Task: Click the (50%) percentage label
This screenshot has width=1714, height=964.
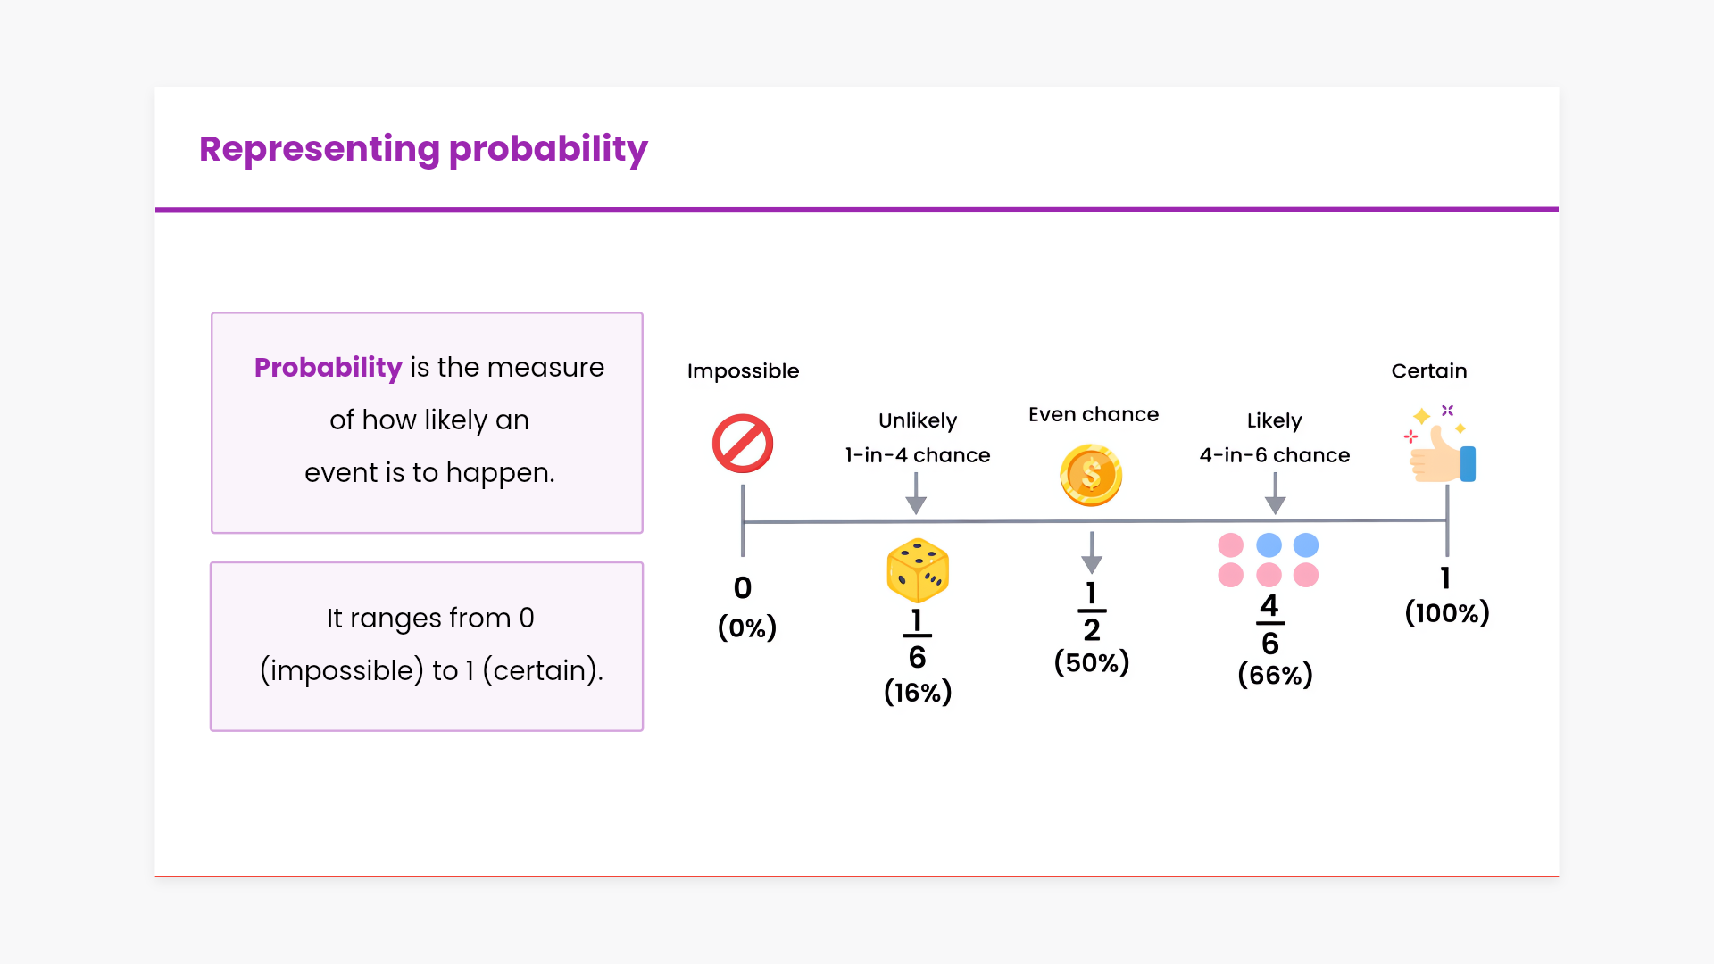Action: 1092,662
